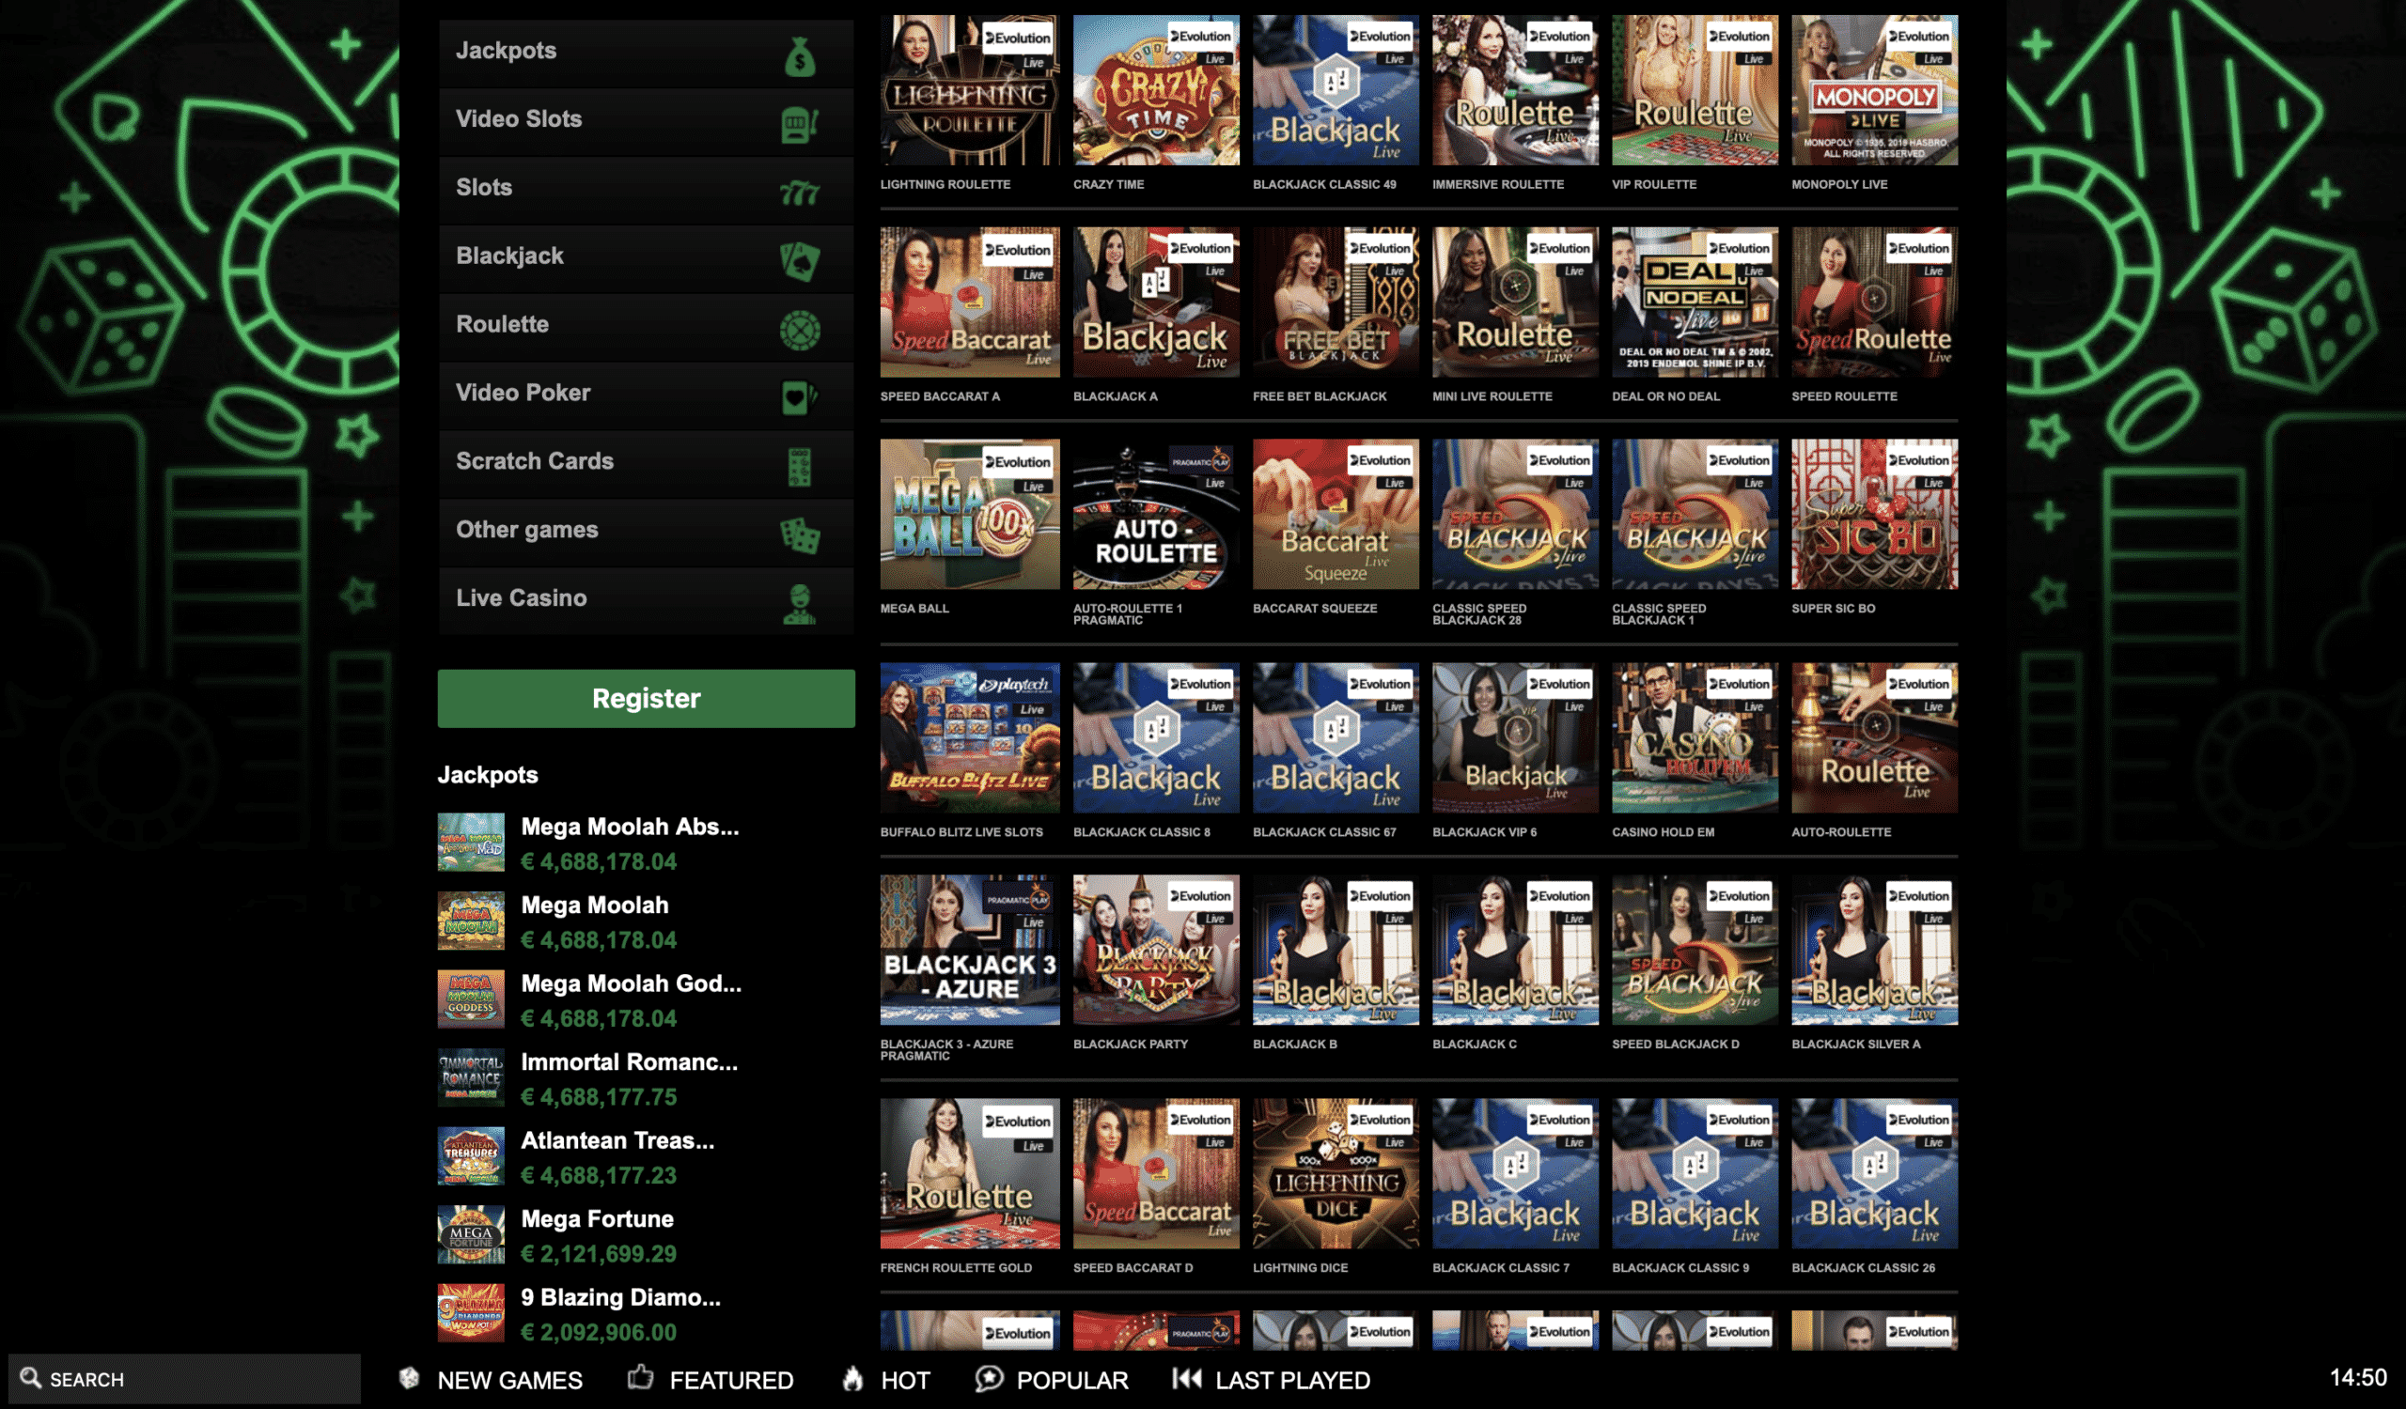Screen dimensions: 2406x1409
Task: Launch the Speed Roulette game
Action: click(x=1873, y=302)
